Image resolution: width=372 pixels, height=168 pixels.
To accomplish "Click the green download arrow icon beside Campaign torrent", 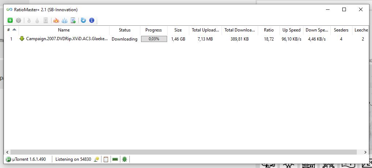I will click(x=22, y=39).
